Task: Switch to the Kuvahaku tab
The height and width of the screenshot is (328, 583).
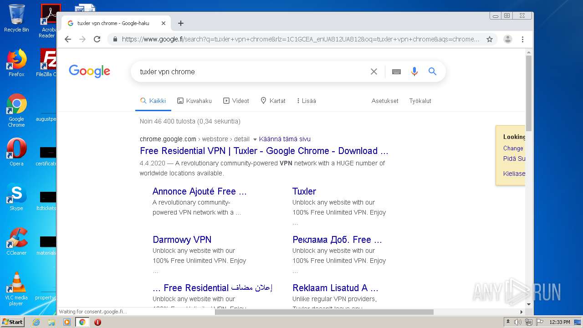Action: click(194, 101)
